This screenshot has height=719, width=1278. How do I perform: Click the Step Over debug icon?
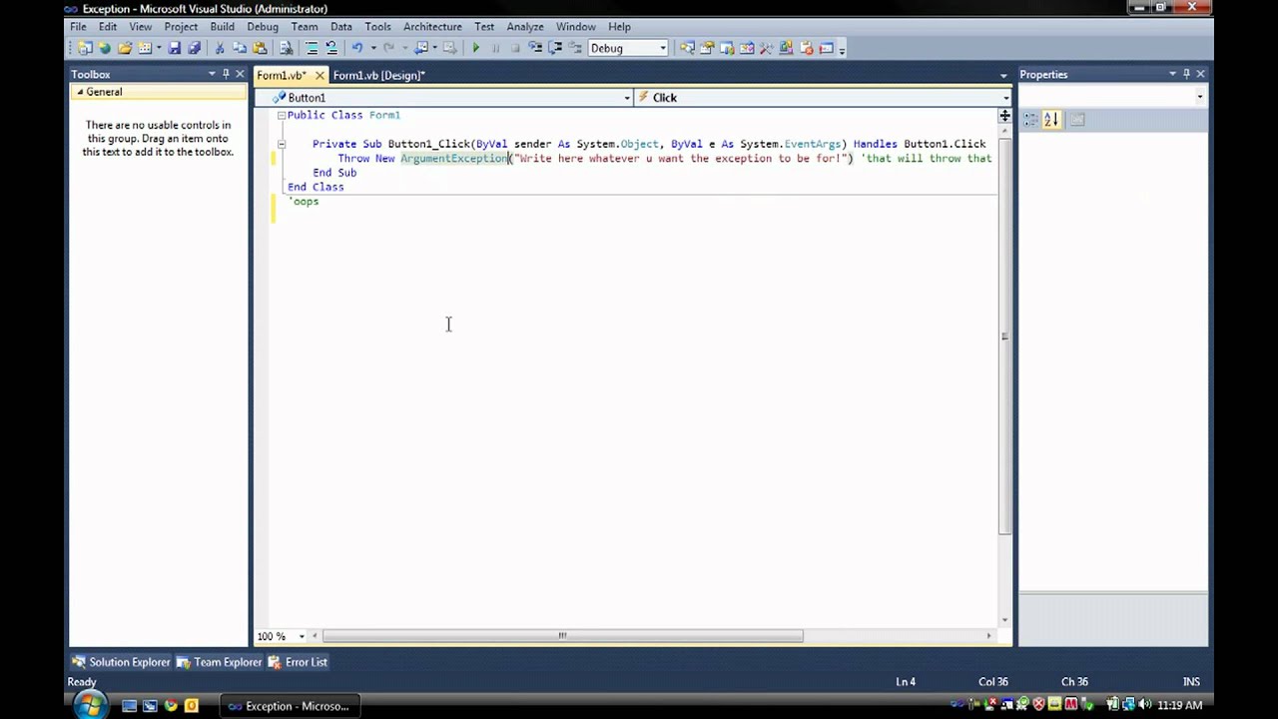tap(555, 48)
